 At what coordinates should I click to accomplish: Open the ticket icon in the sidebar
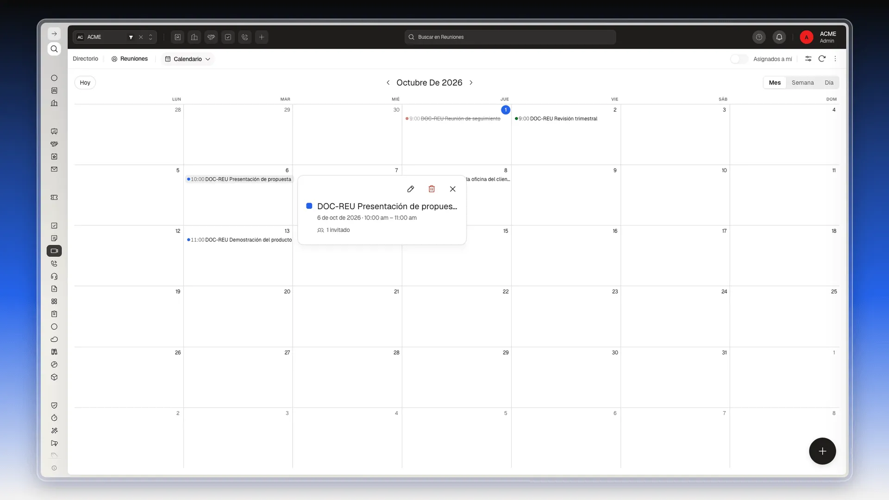(54, 198)
